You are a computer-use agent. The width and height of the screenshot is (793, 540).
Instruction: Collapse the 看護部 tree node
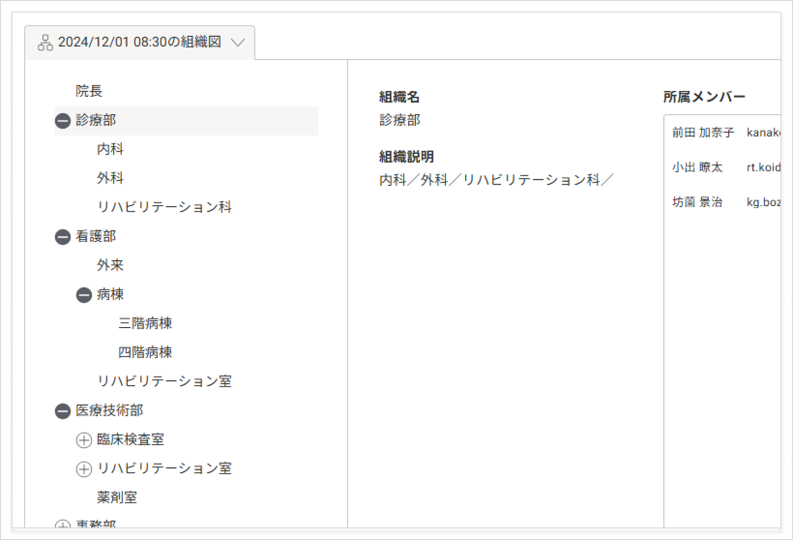point(63,237)
